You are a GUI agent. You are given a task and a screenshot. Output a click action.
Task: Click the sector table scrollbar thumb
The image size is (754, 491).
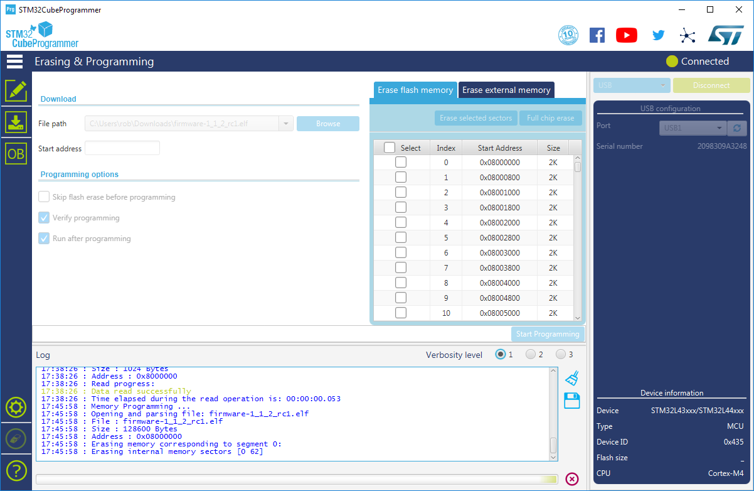tap(578, 167)
